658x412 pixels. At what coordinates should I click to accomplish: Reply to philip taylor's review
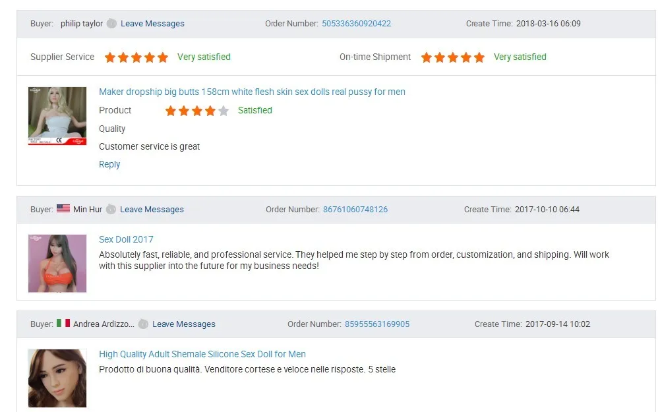point(109,165)
